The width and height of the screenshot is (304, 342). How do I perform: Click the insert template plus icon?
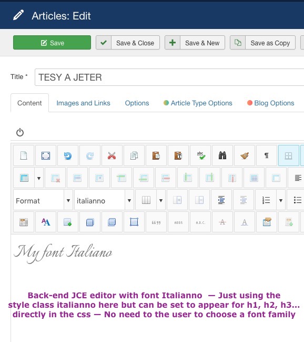click(x=289, y=222)
